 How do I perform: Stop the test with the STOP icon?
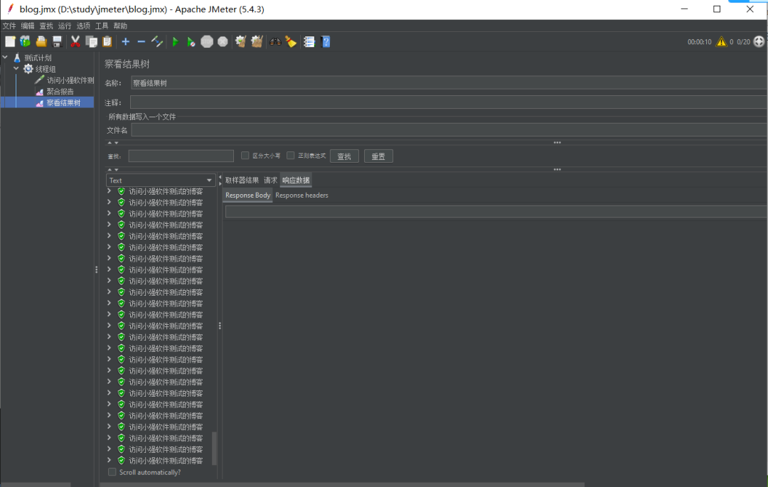click(x=207, y=42)
